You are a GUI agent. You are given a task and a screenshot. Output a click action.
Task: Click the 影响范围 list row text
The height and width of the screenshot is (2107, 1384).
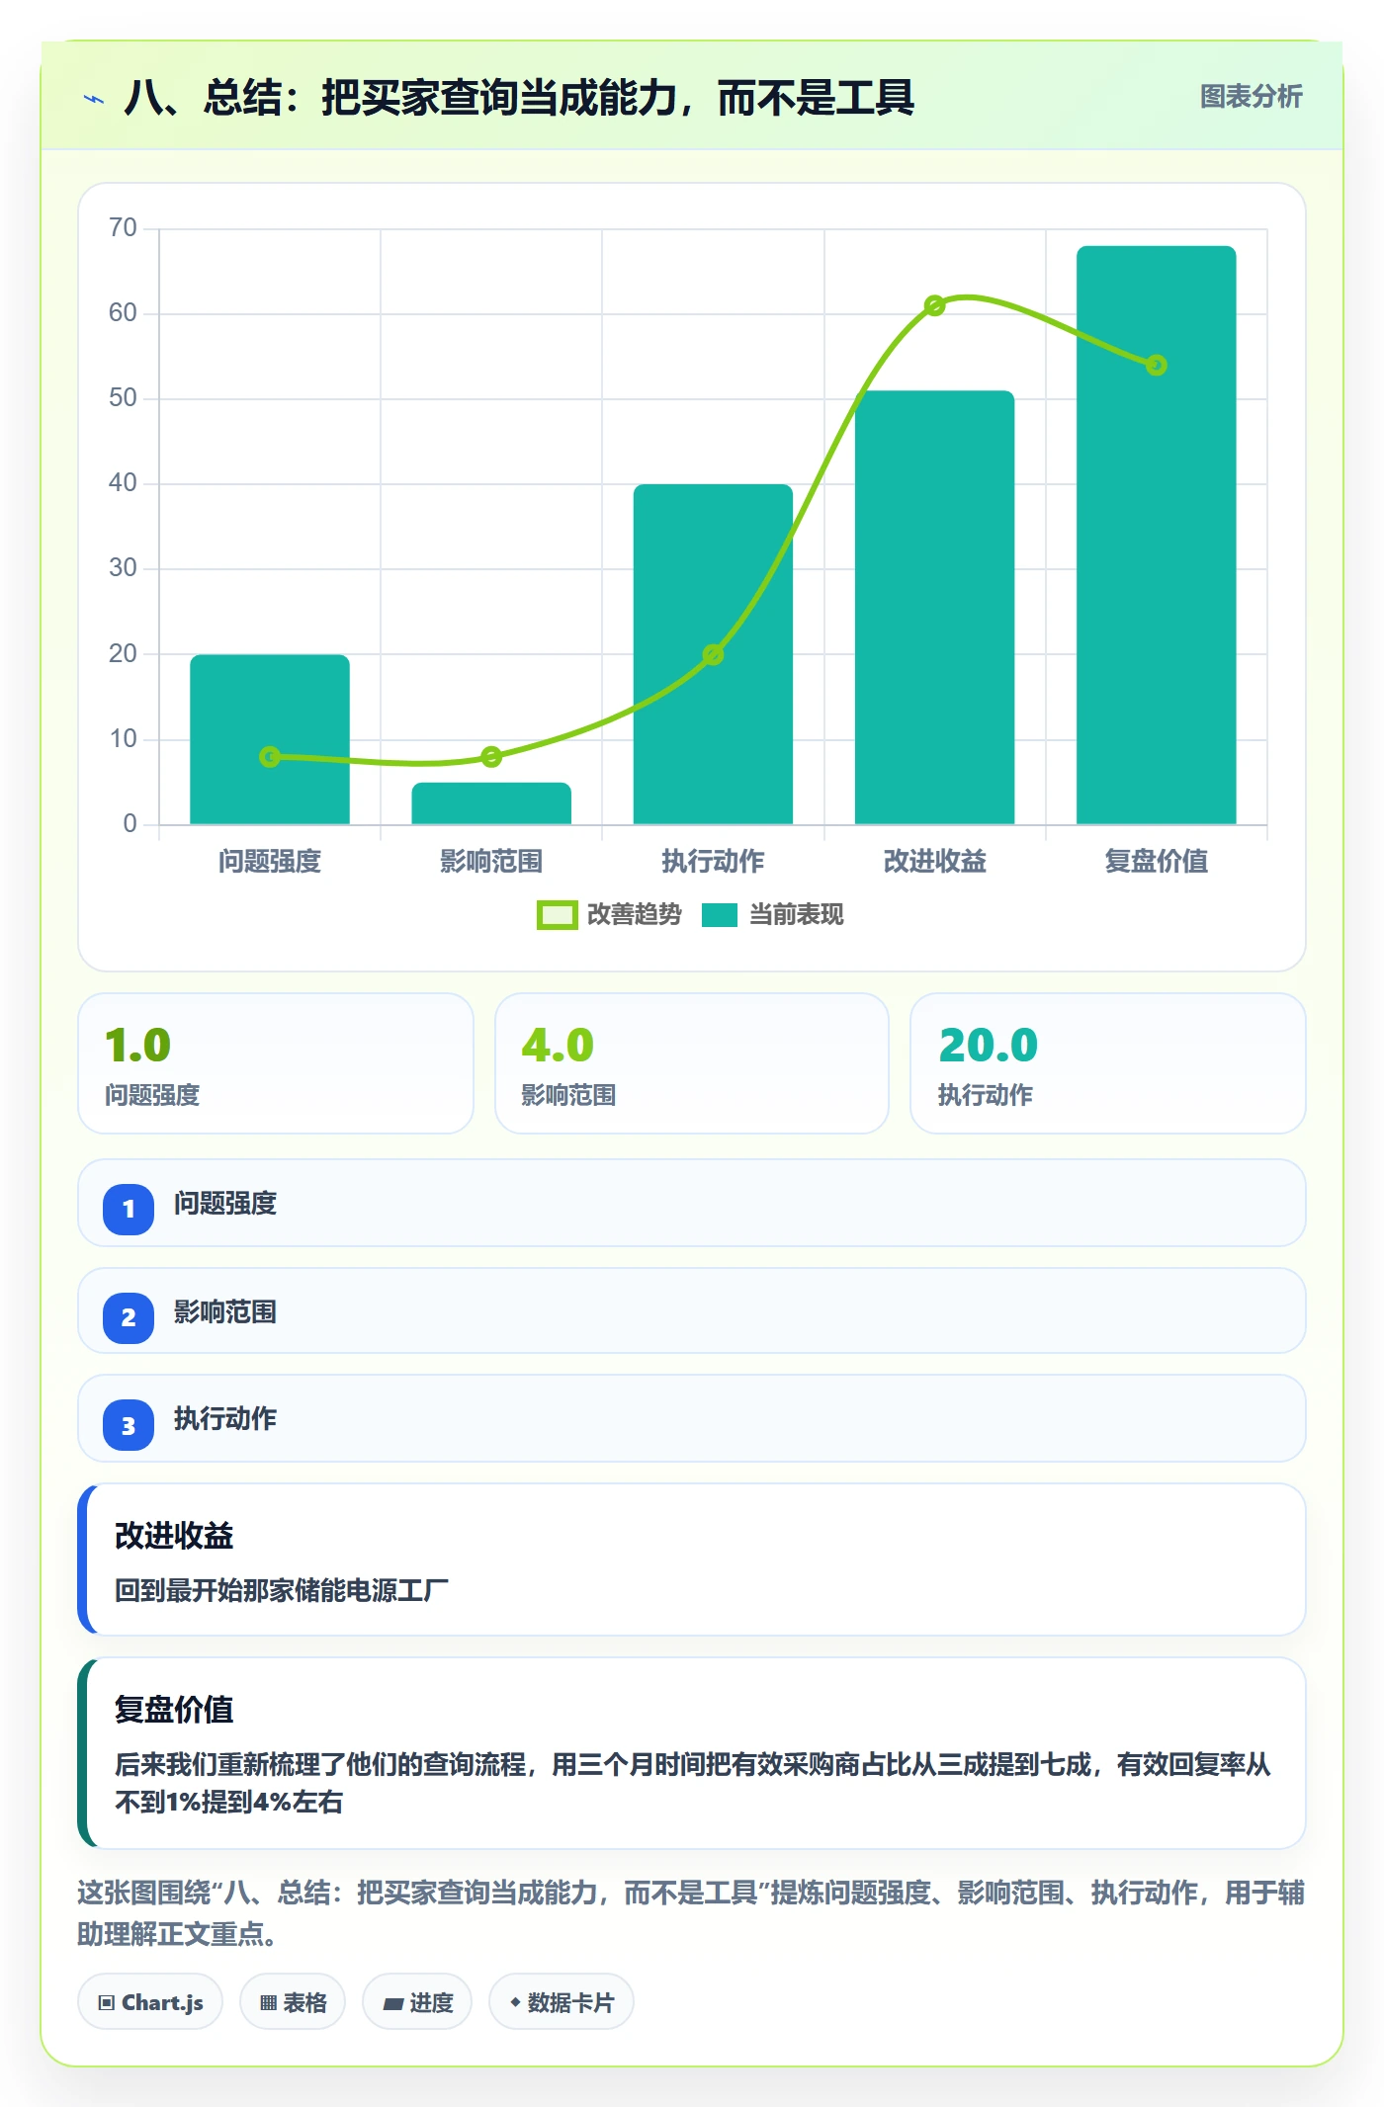[225, 1312]
